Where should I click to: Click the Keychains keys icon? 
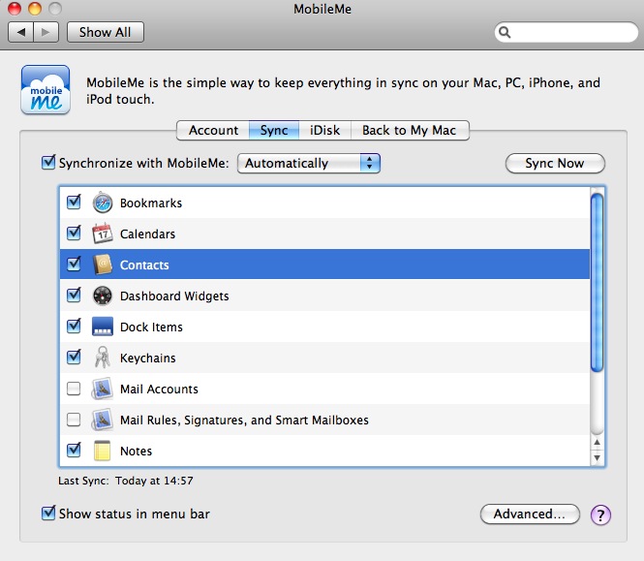pos(103,358)
